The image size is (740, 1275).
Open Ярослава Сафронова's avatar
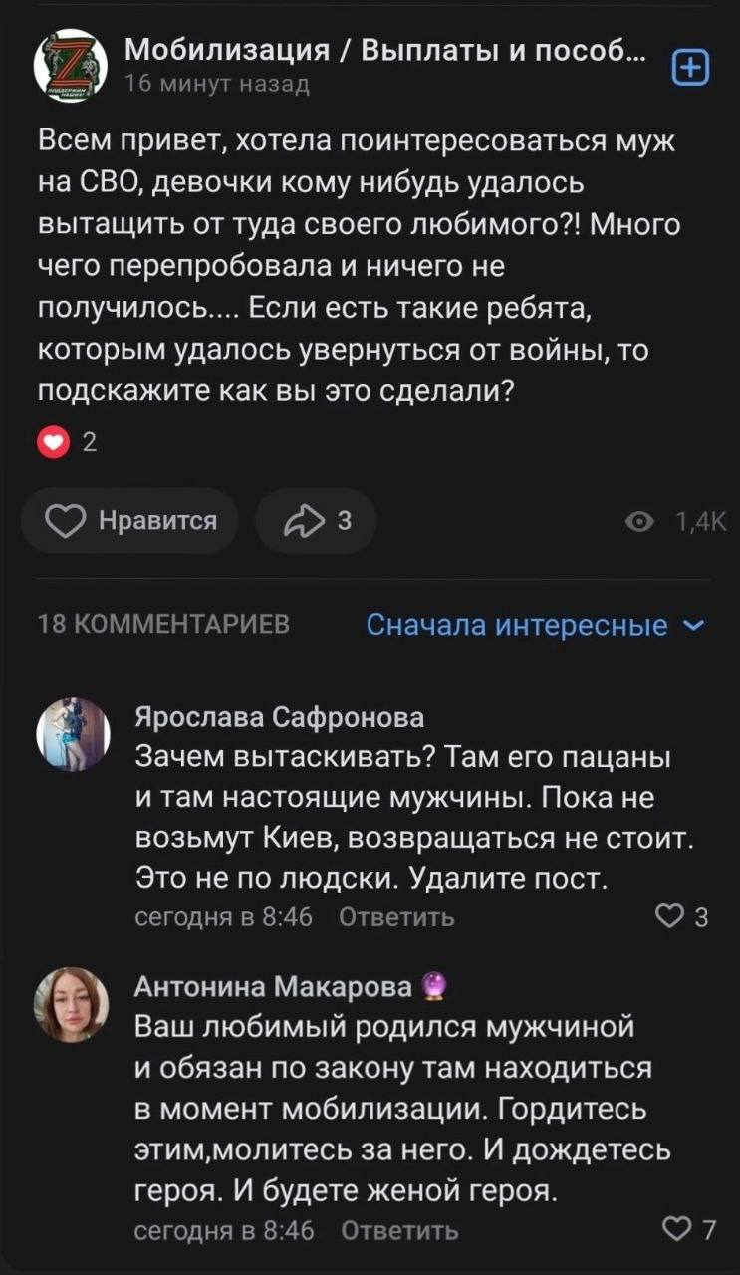72,735
